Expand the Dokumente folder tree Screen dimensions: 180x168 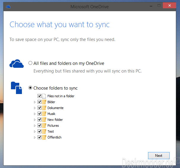coord(35,108)
